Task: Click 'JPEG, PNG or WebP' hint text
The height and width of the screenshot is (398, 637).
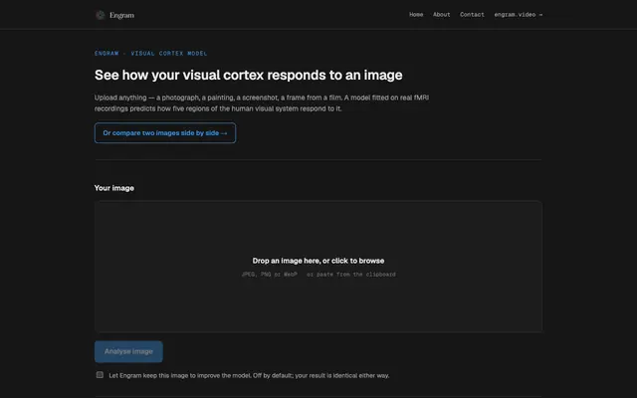Action: point(270,275)
